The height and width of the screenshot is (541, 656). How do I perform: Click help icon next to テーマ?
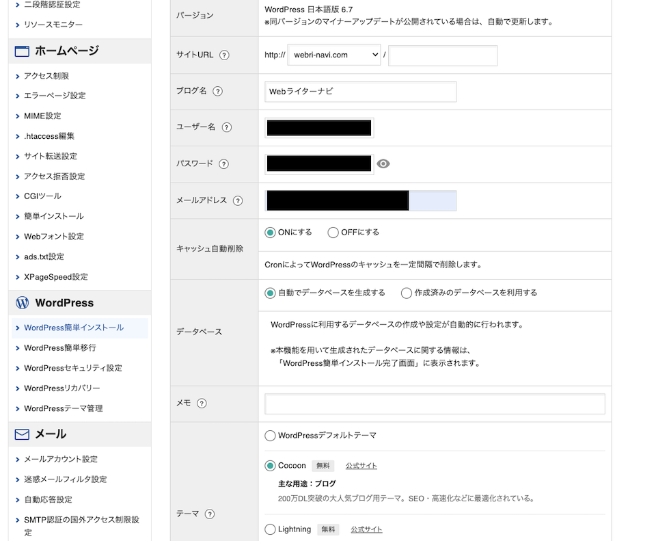tap(210, 514)
